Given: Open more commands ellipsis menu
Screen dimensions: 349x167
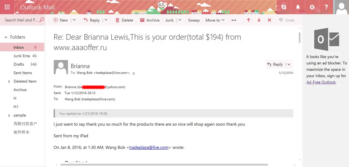Looking at the screenshot, I should coord(234,20).
